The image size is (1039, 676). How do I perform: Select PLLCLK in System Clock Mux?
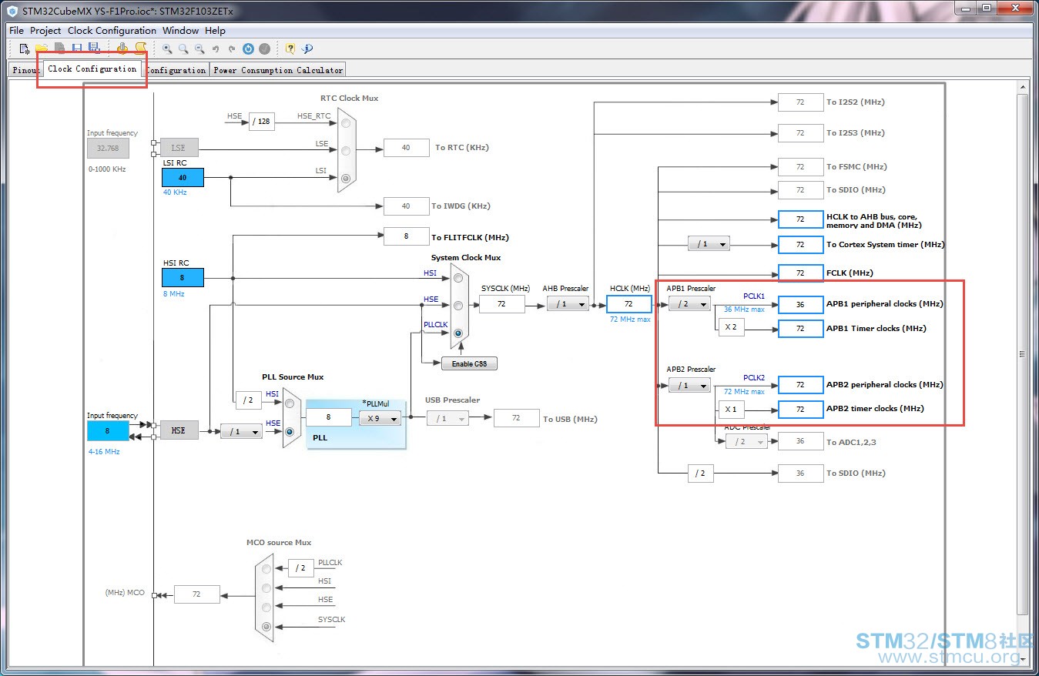pos(458,333)
